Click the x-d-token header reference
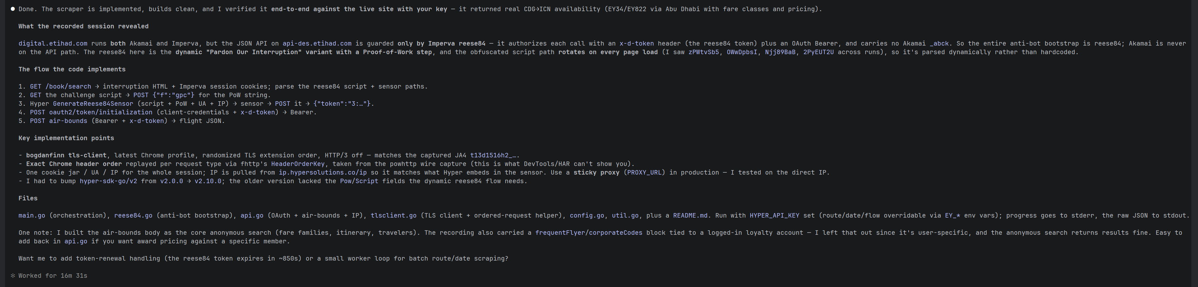This screenshot has width=1198, height=287. click(637, 44)
